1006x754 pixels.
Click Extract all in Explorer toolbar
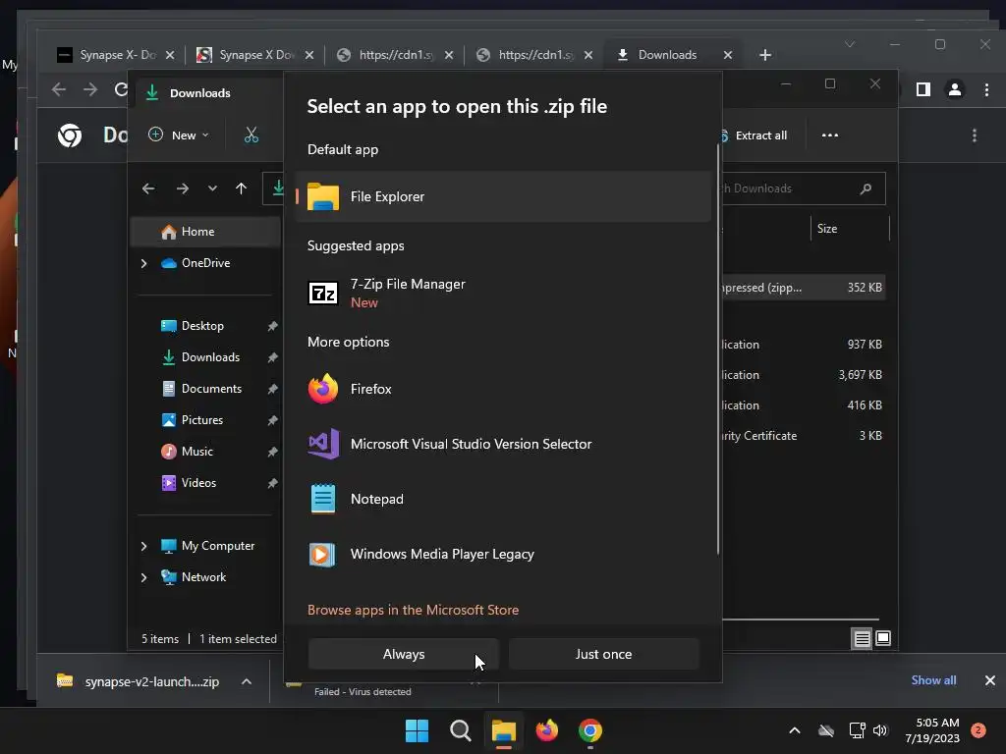[x=754, y=135]
